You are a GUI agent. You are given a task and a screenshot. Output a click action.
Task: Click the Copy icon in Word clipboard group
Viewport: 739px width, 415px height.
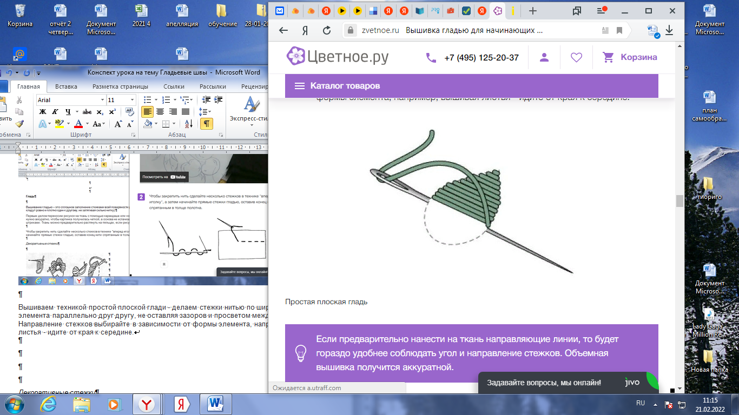pos(19,112)
